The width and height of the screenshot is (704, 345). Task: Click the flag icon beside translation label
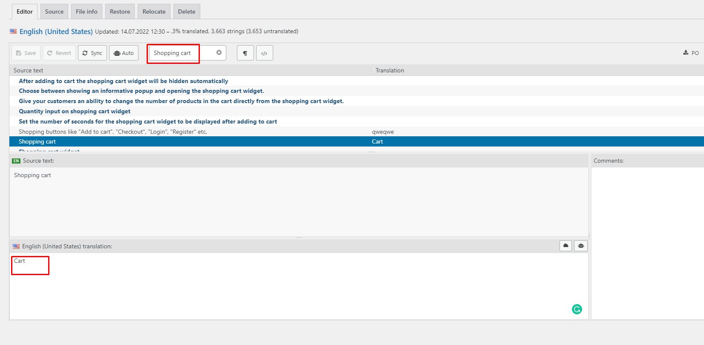click(16, 246)
